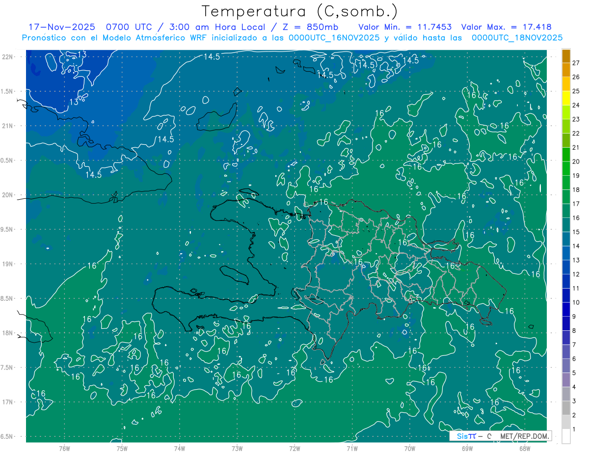
Task: Click the '76W' longitude axis label
Action: coord(64,448)
